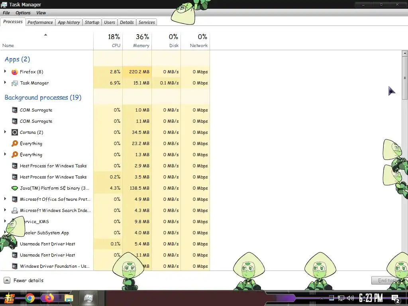Image resolution: width=408 pixels, height=306 pixels.
Task: Expand the Service_KMS process entry
Action: (x=5, y=221)
